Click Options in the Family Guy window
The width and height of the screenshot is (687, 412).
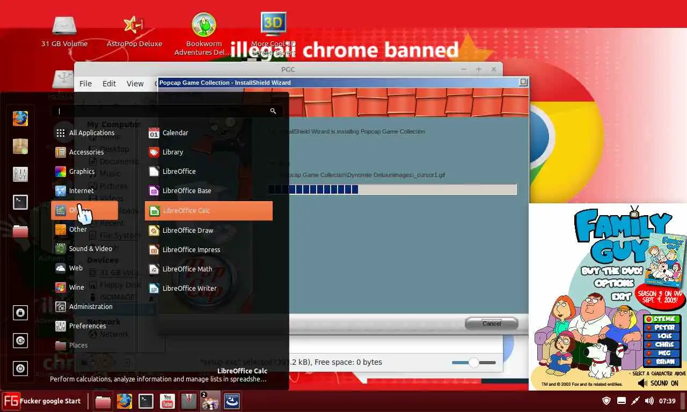614,283
